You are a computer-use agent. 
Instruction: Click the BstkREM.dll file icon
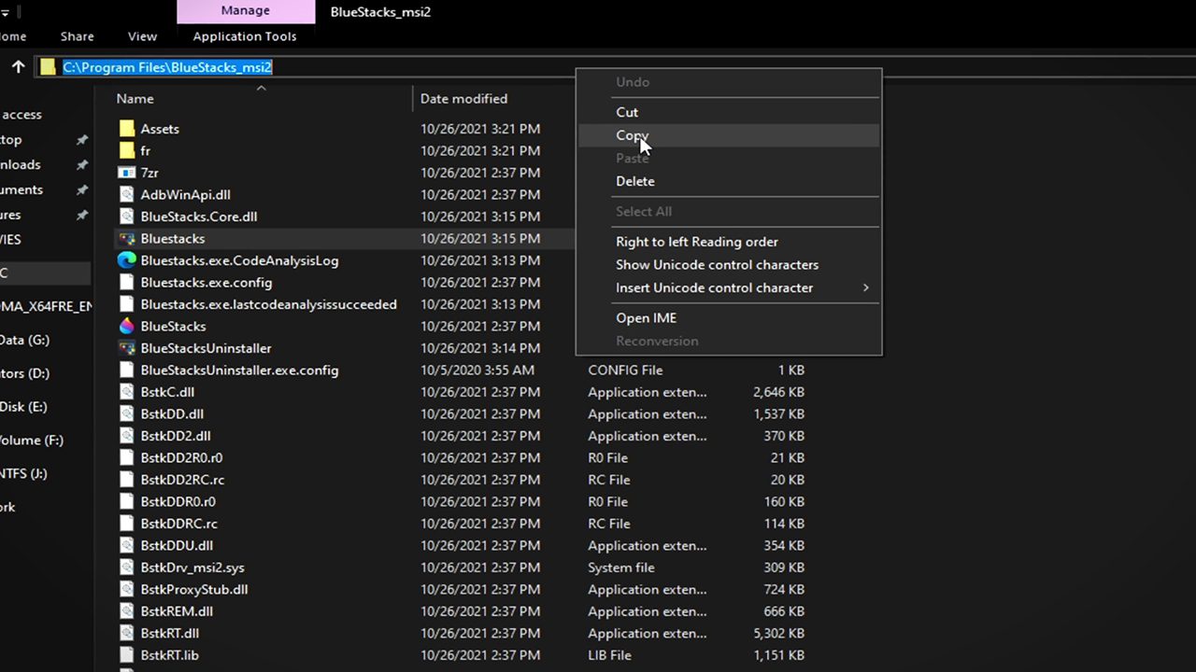tap(127, 611)
